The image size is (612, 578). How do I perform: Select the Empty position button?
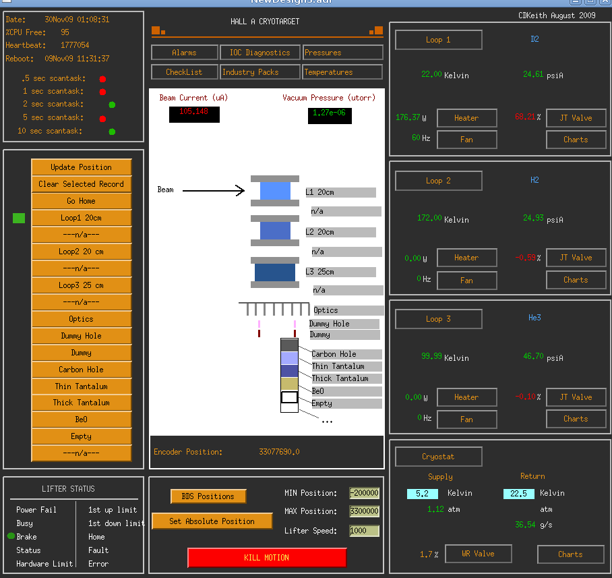tap(81, 436)
